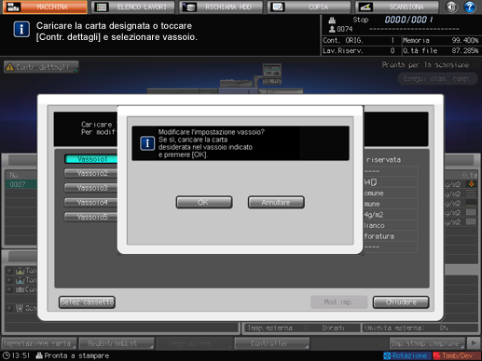This screenshot has height=361, width=482.
Task: Switch to ELENCO LAVORI tab
Action: (x=133, y=7)
